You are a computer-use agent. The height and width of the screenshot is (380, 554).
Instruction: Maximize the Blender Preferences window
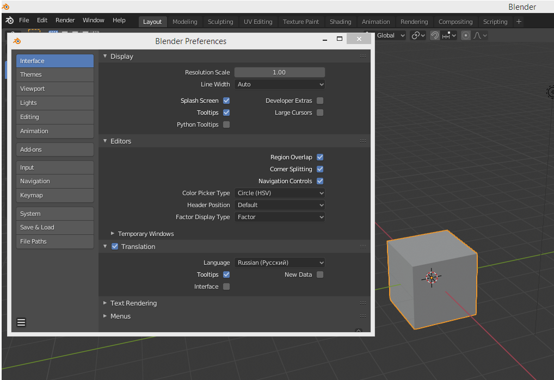pos(340,39)
